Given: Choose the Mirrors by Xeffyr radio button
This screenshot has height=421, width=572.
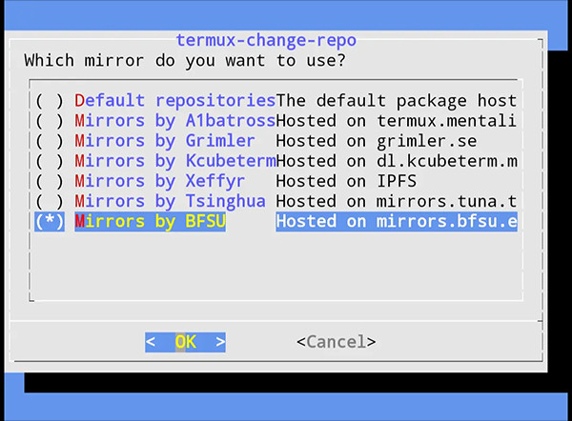Looking at the screenshot, I should click(x=50, y=181).
